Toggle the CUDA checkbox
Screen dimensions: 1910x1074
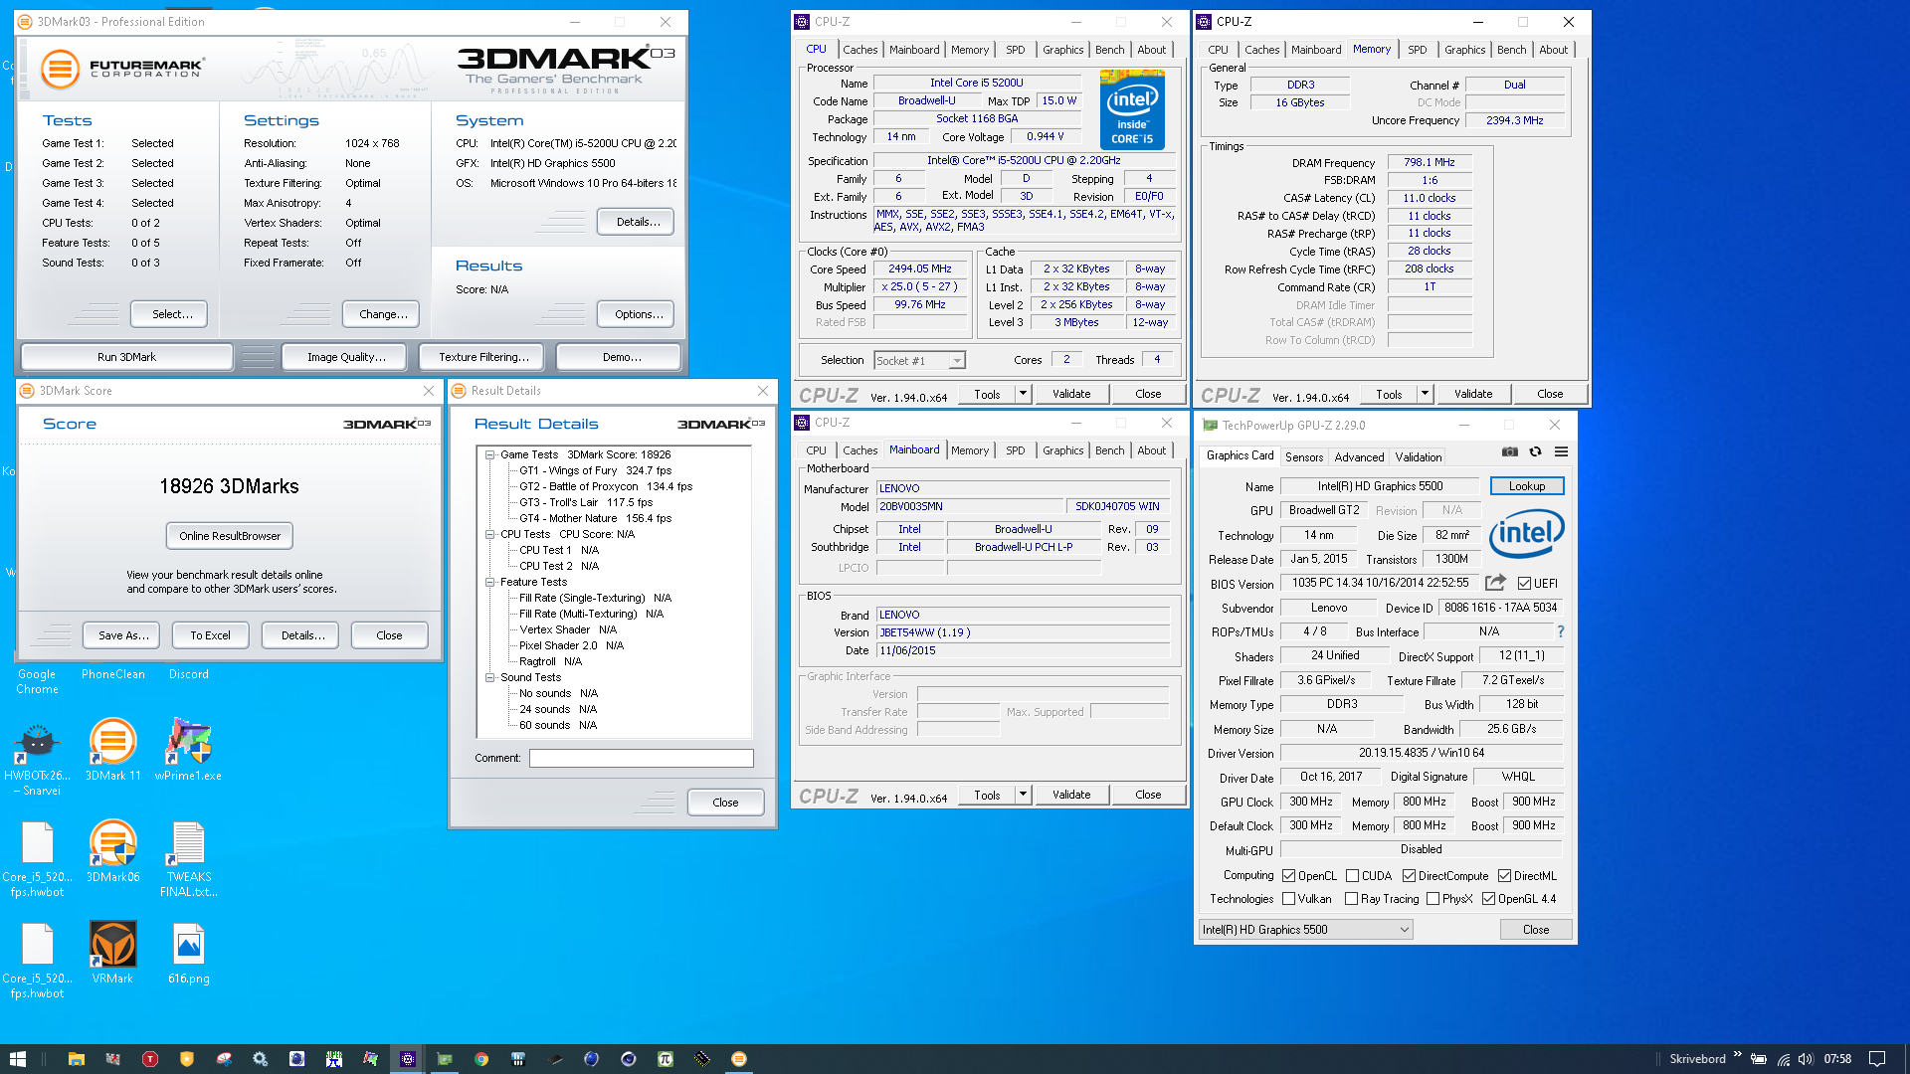click(x=1352, y=876)
